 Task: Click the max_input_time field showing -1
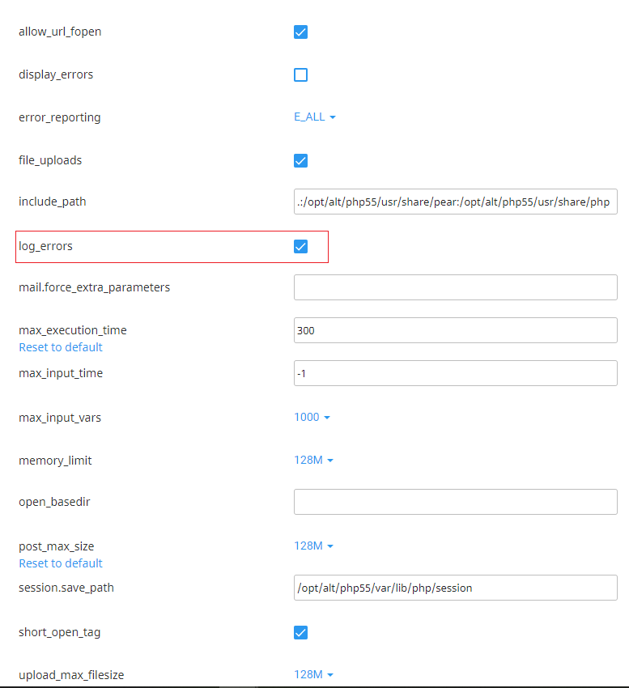456,373
